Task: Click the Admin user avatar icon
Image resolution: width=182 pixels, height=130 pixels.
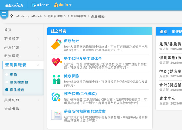Action: [x=56, y=5]
